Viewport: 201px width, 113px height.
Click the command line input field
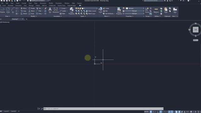(x=103, y=109)
